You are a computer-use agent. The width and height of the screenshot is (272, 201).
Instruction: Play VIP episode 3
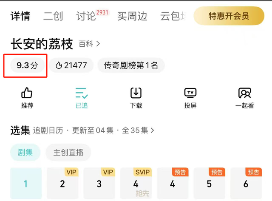click(99, 183)
